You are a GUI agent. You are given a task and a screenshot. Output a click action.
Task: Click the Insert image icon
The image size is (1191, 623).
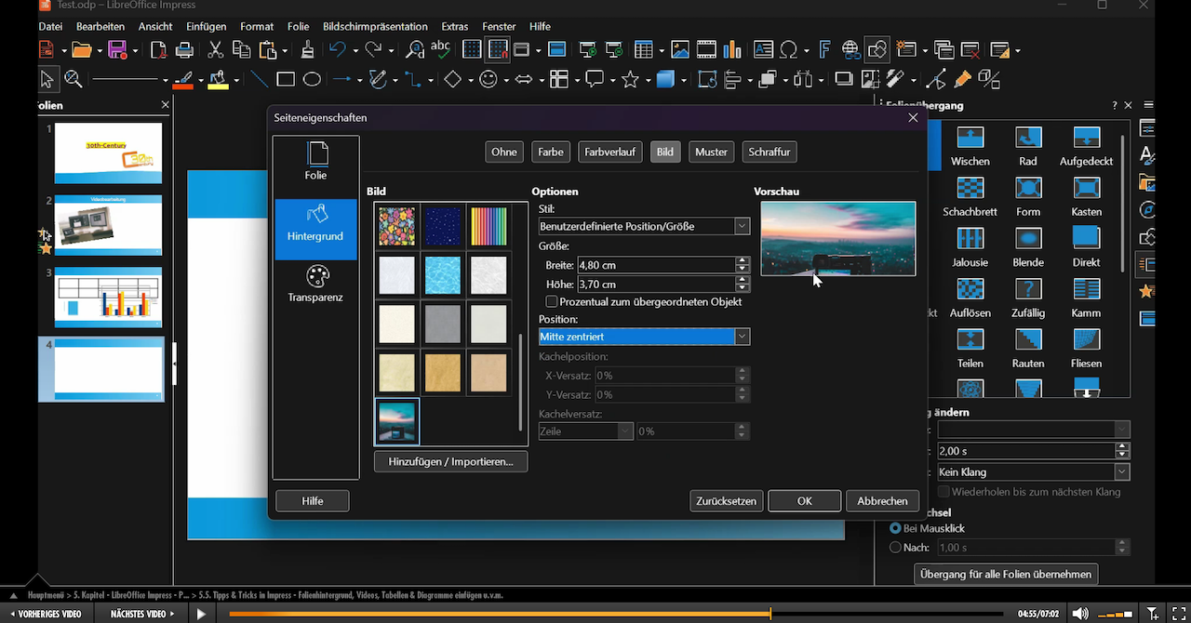click(x=680, y=50)
